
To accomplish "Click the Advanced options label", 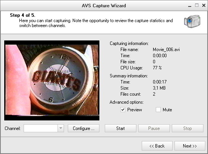I will [126, 102].
